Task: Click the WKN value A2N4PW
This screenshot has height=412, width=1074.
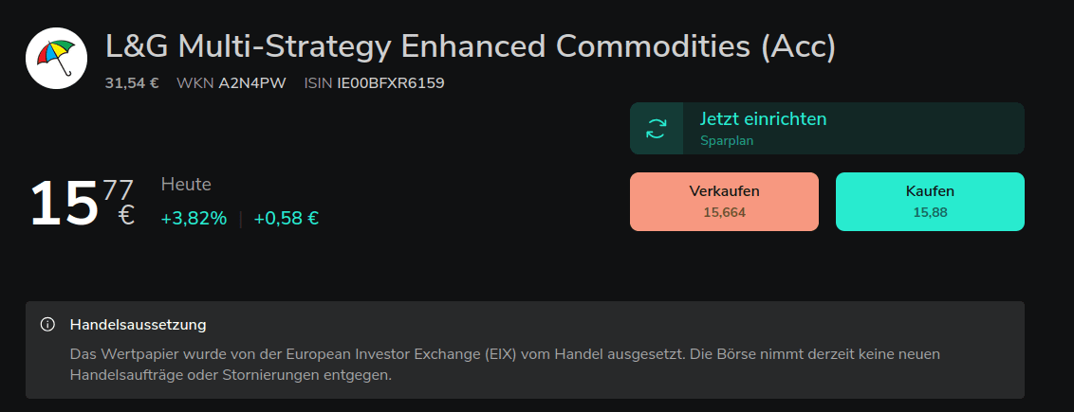Action: click(253, 82)
